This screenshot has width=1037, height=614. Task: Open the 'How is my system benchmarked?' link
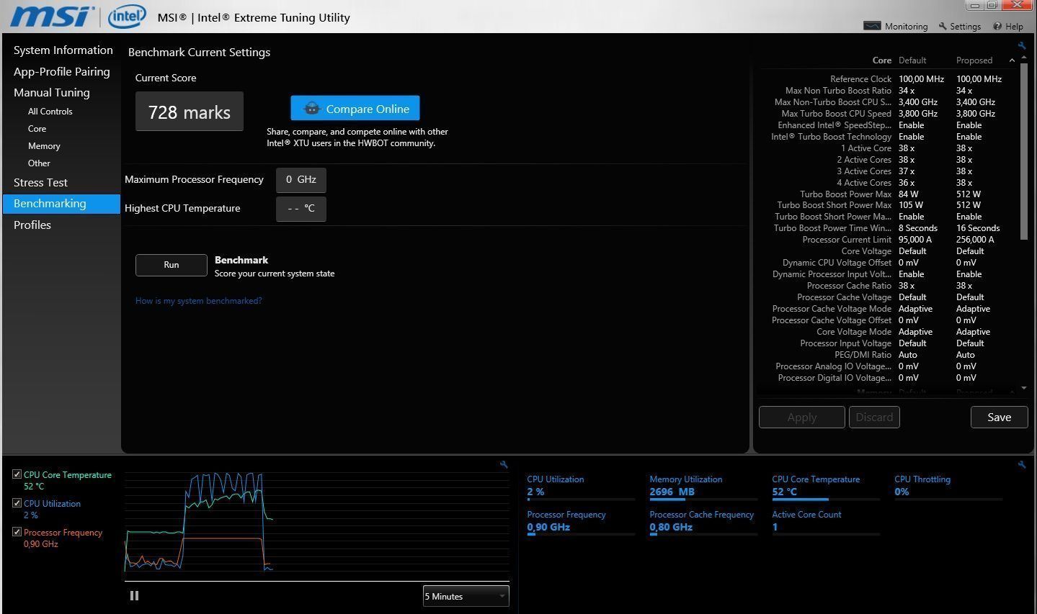tap(198, 301)
